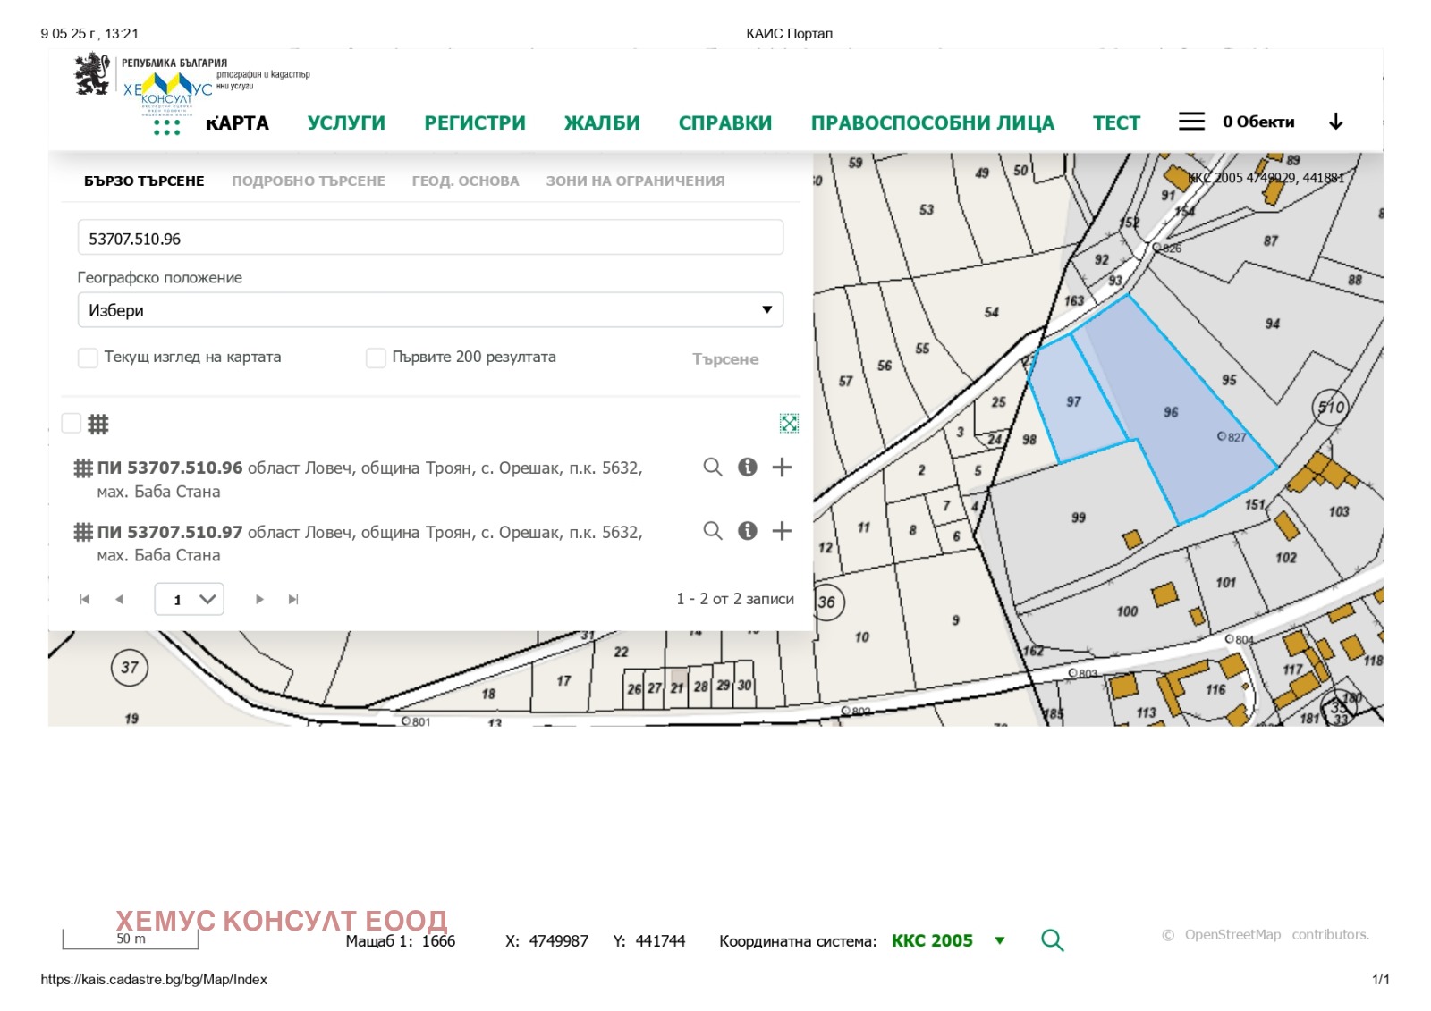Zoom to parcel 53707.510.97 with magnifier icon

click(712, 531)
